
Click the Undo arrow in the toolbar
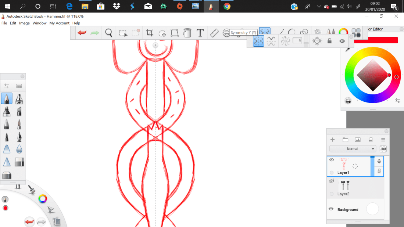tap(81, 32)
